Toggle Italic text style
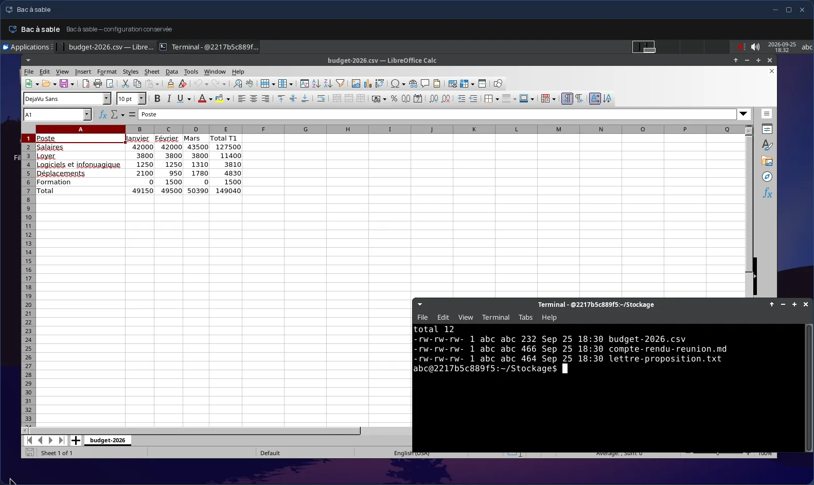The width and height of the screenshot is (814, 485). [169, 99]
